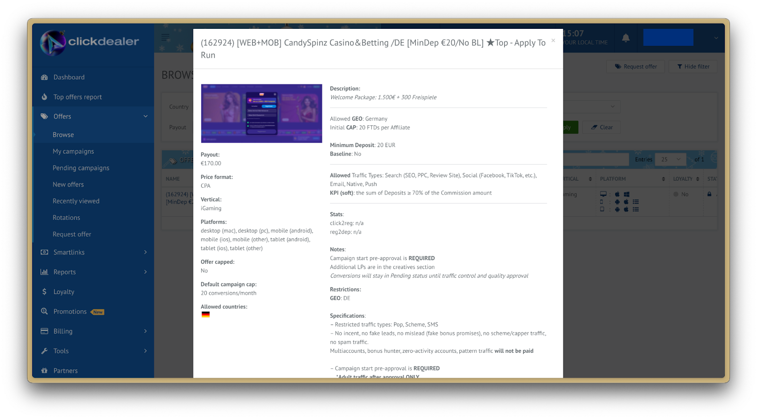757x419 pixels.
Task: Click the blue account button in header
Action: pyautogui.click(x=668, y=37)
